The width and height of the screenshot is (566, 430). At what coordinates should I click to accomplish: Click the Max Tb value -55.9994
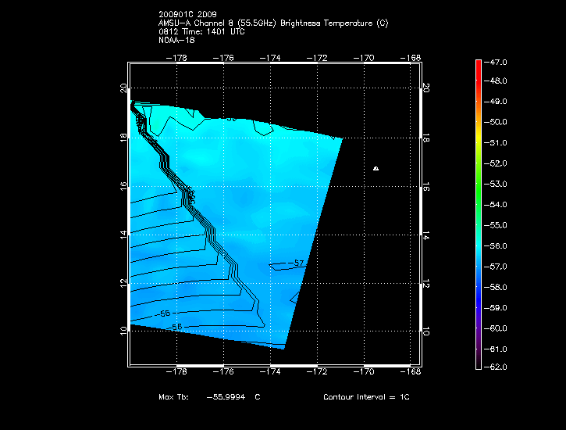[x=226, y=397]
